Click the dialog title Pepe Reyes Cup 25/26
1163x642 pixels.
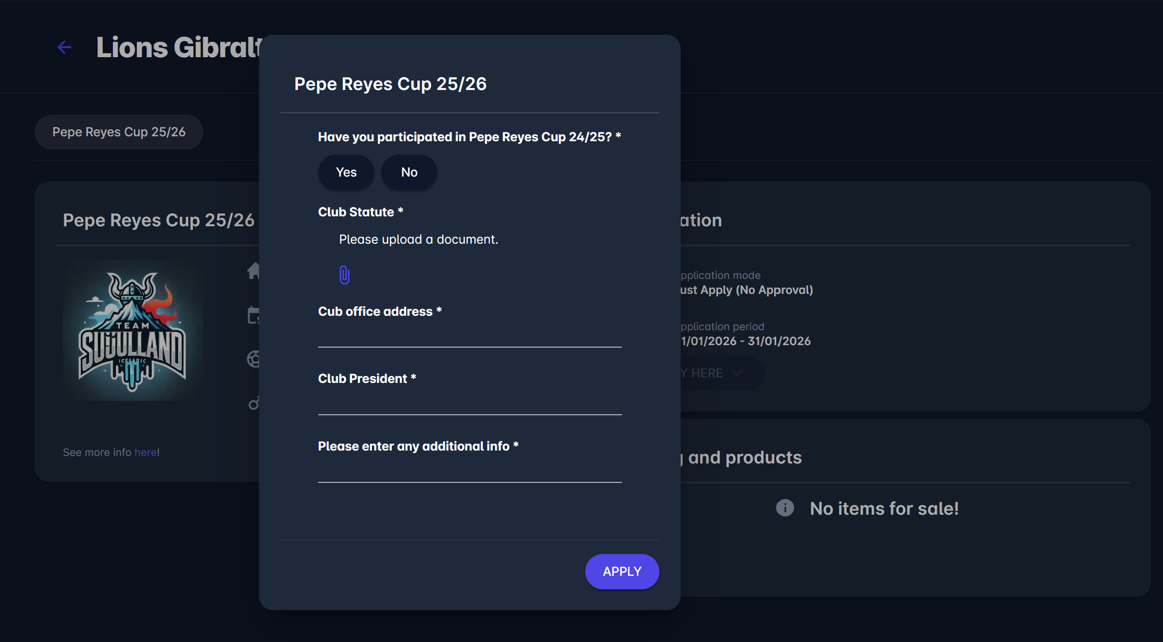390,84
